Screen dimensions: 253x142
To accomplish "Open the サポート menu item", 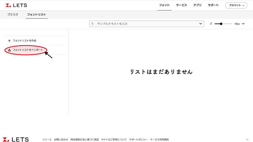I will coord(213,5).
